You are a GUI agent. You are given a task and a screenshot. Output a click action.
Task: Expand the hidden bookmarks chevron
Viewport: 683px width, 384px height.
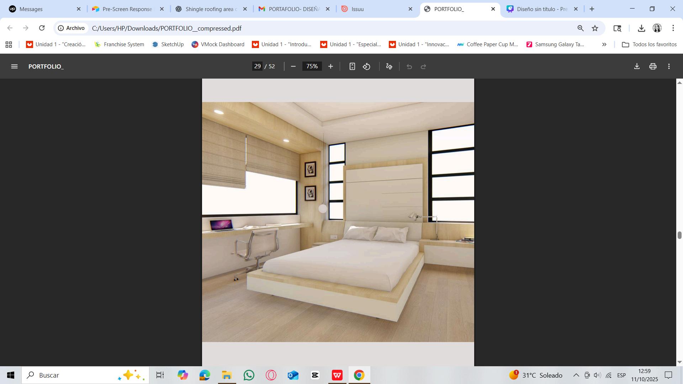point(604,44)
